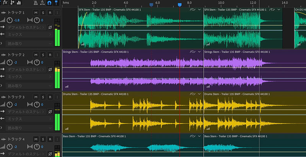Invert phase (Ø) on トラック 2
Image resolution: width=306 pixels, height=157 pixels.
click(50, 70)
